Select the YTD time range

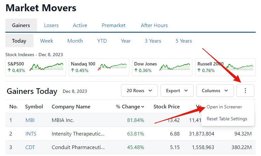102,41
